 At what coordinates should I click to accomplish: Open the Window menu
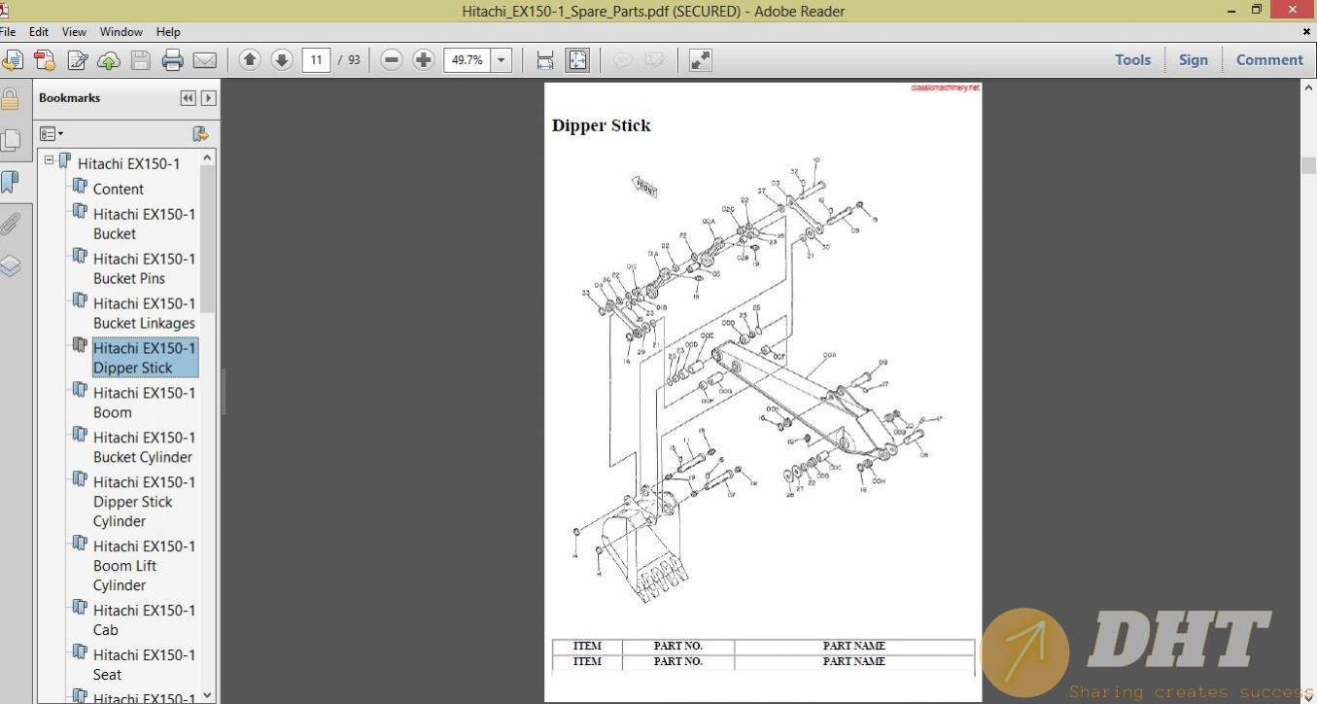(x=121, y=32)
